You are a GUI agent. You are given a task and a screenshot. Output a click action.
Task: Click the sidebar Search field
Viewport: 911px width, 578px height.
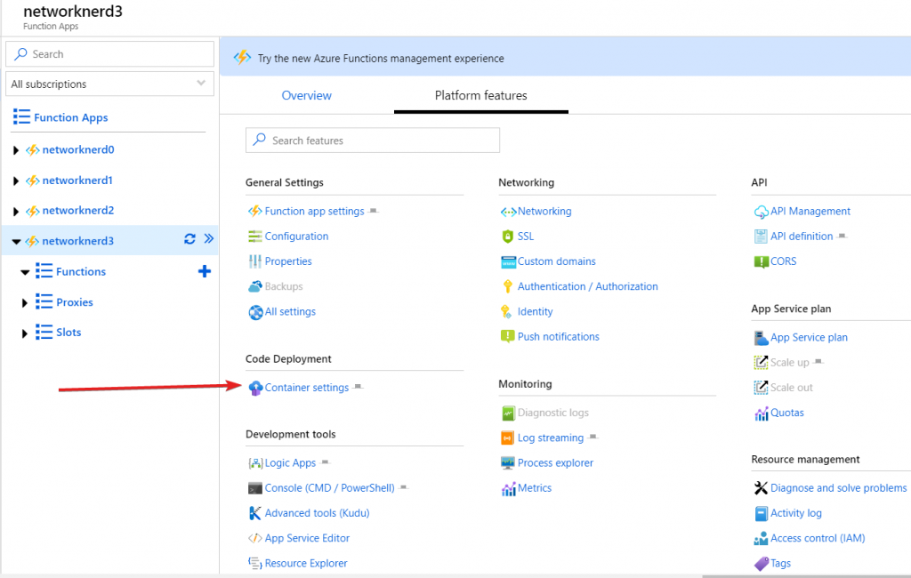[109, 54]
